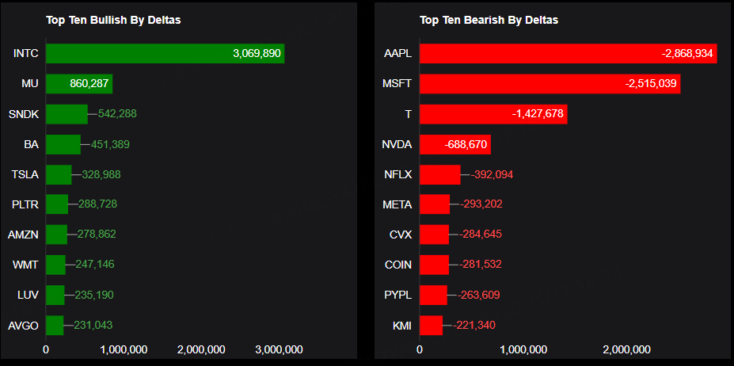734x366 pixels.
Task: Select the MSFT bar showing -2,515,039
Action: [550, 84]
